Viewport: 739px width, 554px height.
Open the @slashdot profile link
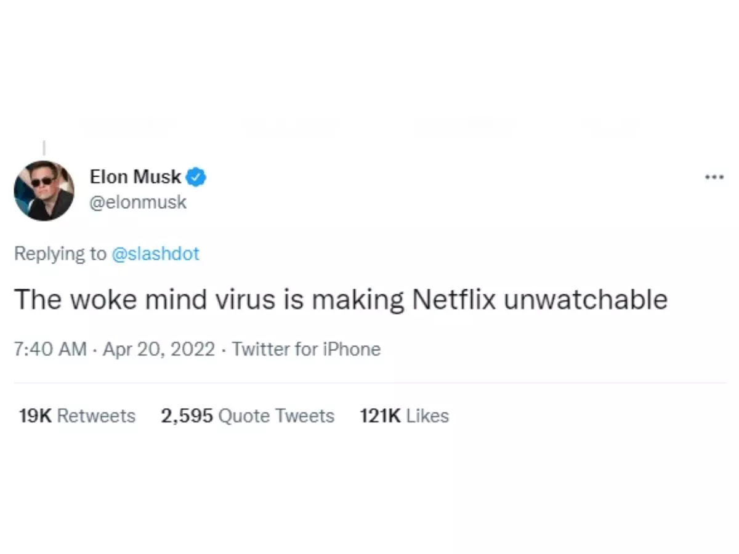point(156,254)
